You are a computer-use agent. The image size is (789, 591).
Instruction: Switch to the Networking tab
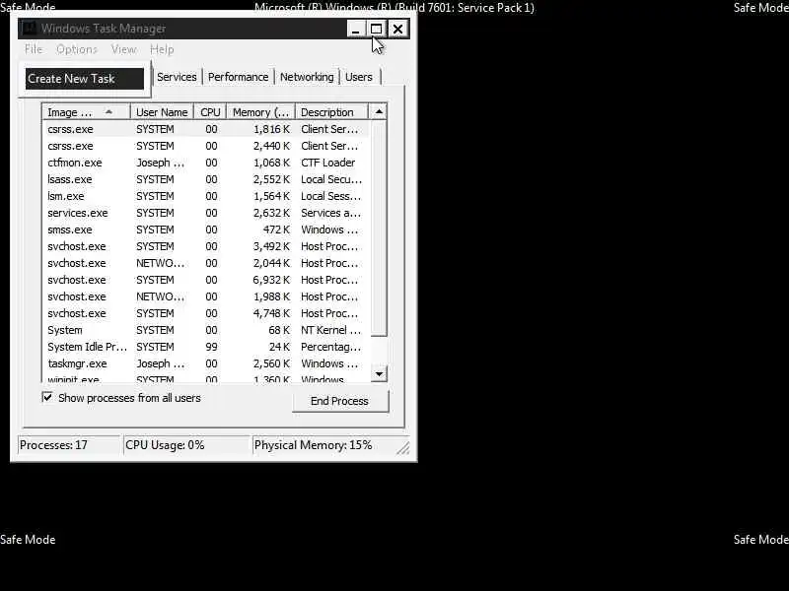tap(307, 77)
